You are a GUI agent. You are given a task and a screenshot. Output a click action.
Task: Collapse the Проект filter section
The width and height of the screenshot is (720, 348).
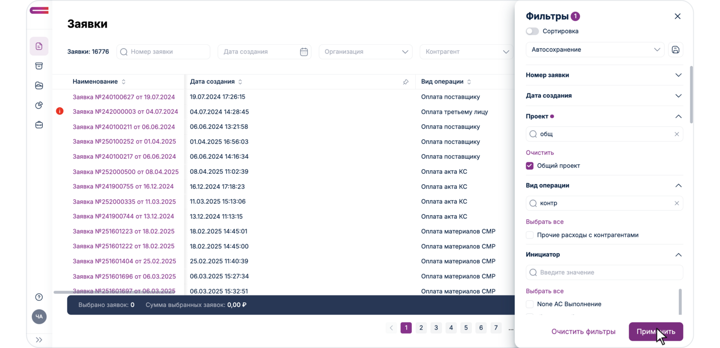click(x=678, y=116)
